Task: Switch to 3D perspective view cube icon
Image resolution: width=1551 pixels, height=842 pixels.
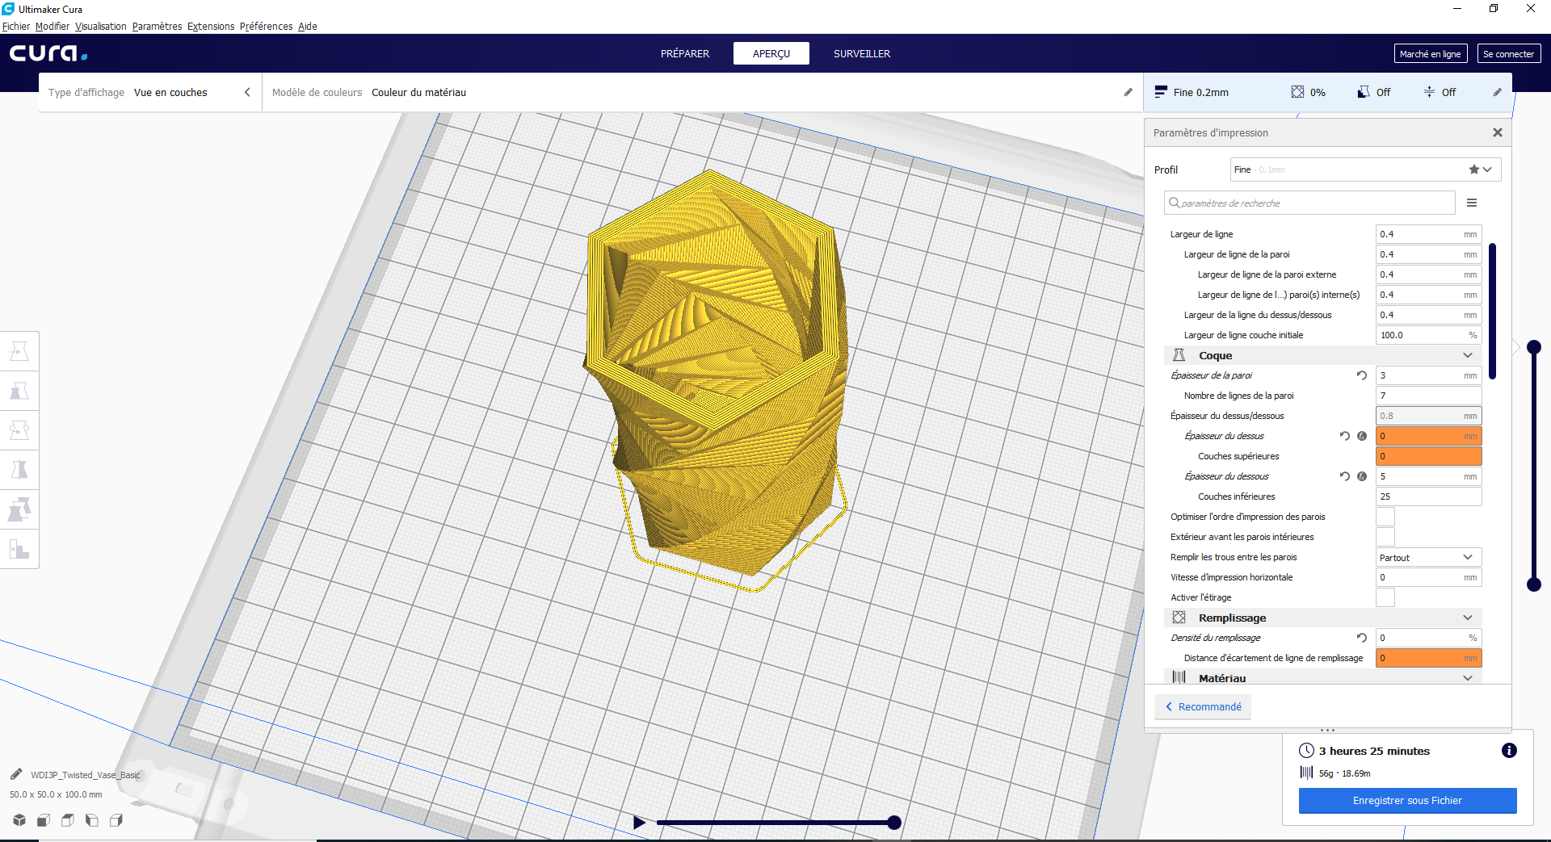Action: 19,820
